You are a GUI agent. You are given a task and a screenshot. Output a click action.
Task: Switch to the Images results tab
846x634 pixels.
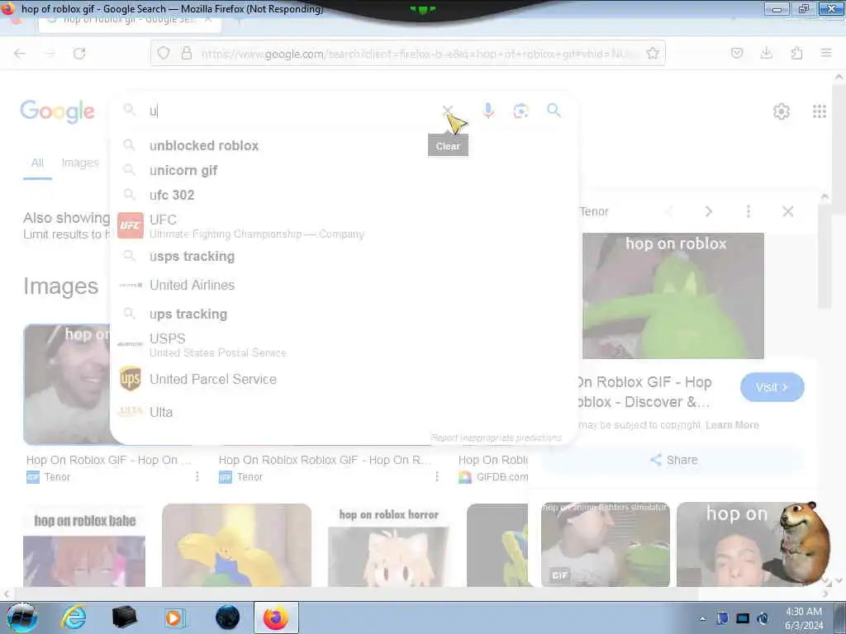(x=80, y=163)
